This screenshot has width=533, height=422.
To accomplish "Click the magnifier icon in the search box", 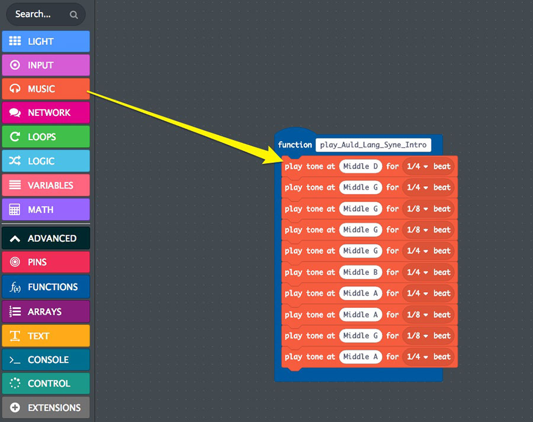I will (x=73, y=15).
